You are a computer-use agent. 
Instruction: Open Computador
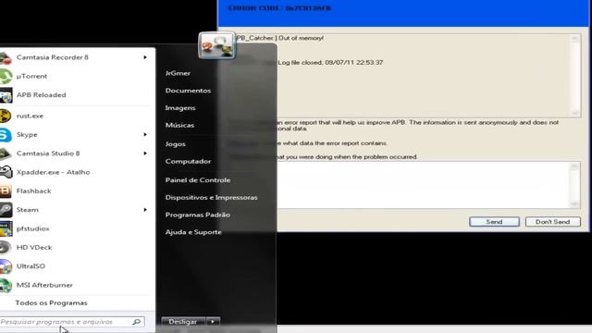pyautogui.click(x=188, y=161)
